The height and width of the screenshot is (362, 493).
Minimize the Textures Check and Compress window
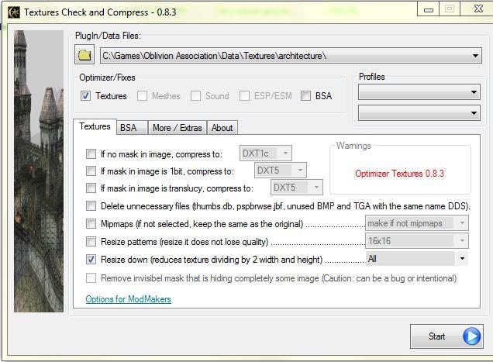[x=429, y=9]
